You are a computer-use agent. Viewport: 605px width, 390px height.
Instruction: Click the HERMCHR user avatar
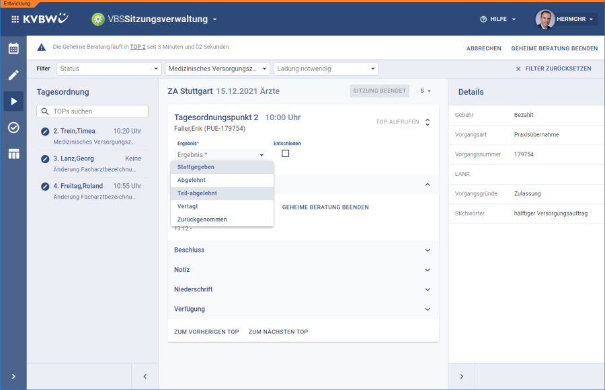545,19
